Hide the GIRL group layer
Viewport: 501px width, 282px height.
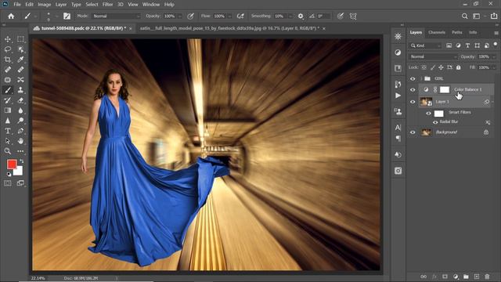(413, 78)
